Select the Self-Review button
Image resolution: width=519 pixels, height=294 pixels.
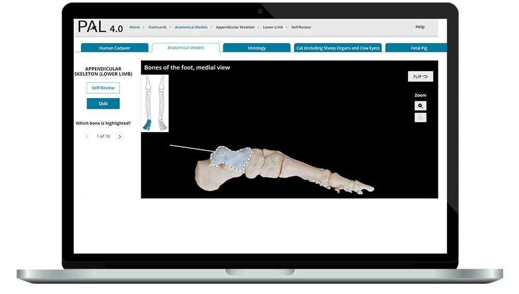click(x=103, y=88)
